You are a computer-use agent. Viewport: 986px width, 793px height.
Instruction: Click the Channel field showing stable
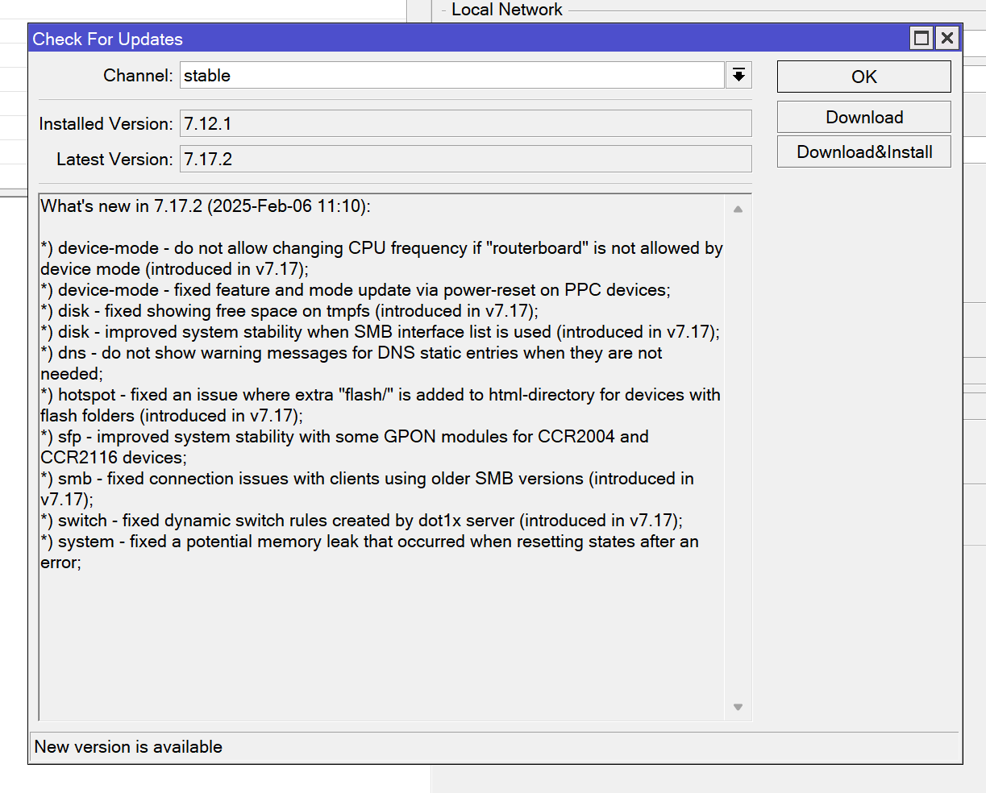(x=451, y=76)
